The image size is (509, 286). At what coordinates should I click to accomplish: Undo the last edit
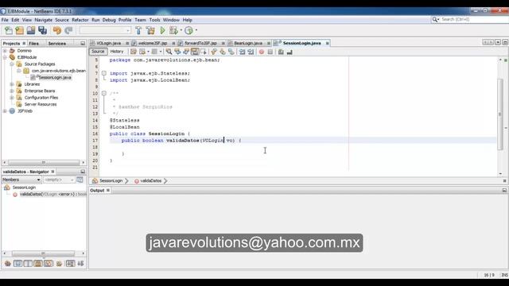click(57, 30)
